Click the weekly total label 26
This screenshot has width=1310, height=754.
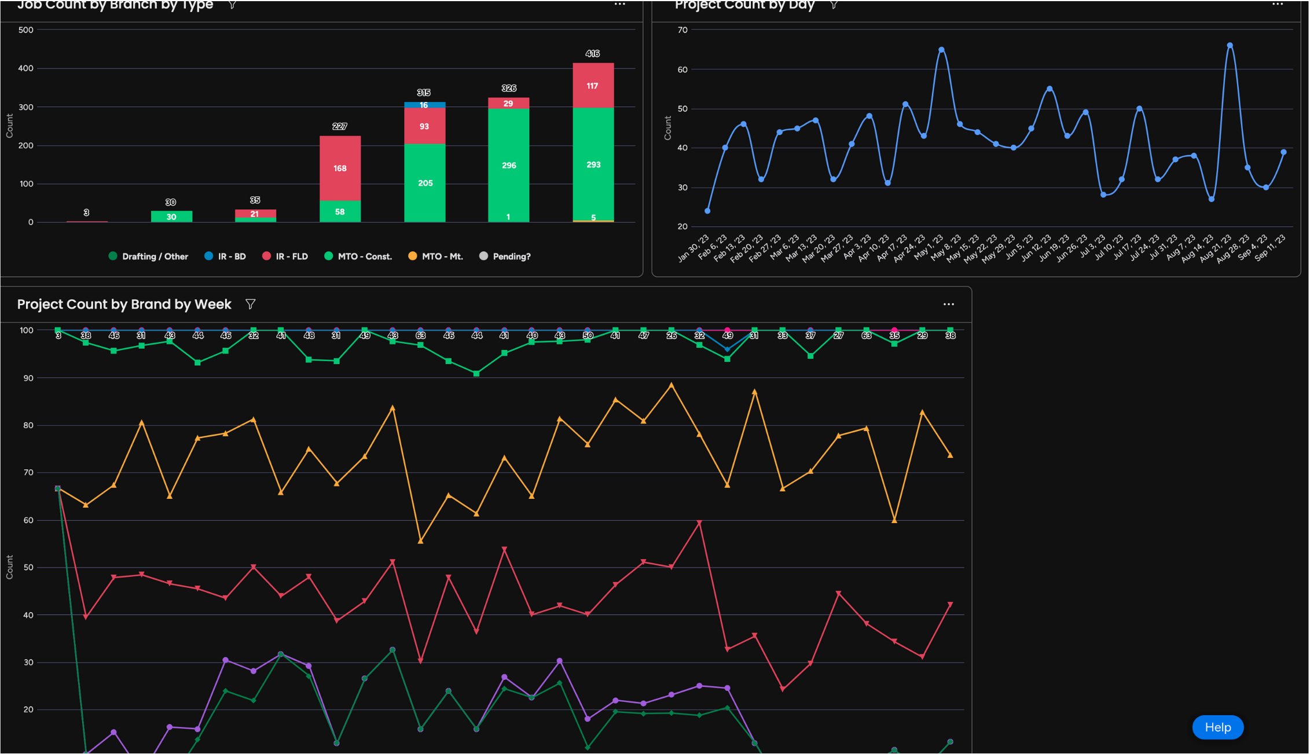point(671,336)
